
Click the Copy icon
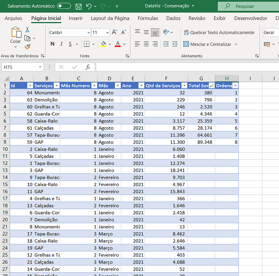(x=27, y=38)
